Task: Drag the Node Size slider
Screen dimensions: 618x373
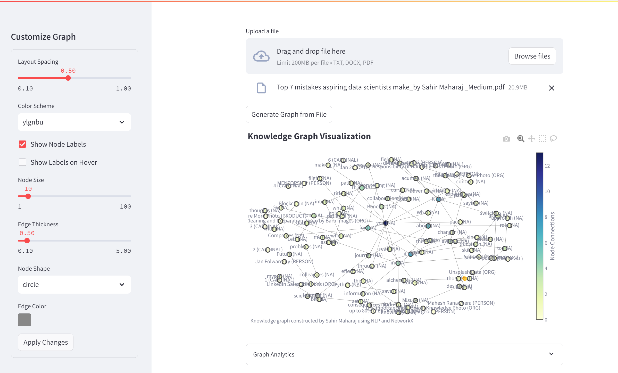Action: pyautogui.click(x=28, y=196)
